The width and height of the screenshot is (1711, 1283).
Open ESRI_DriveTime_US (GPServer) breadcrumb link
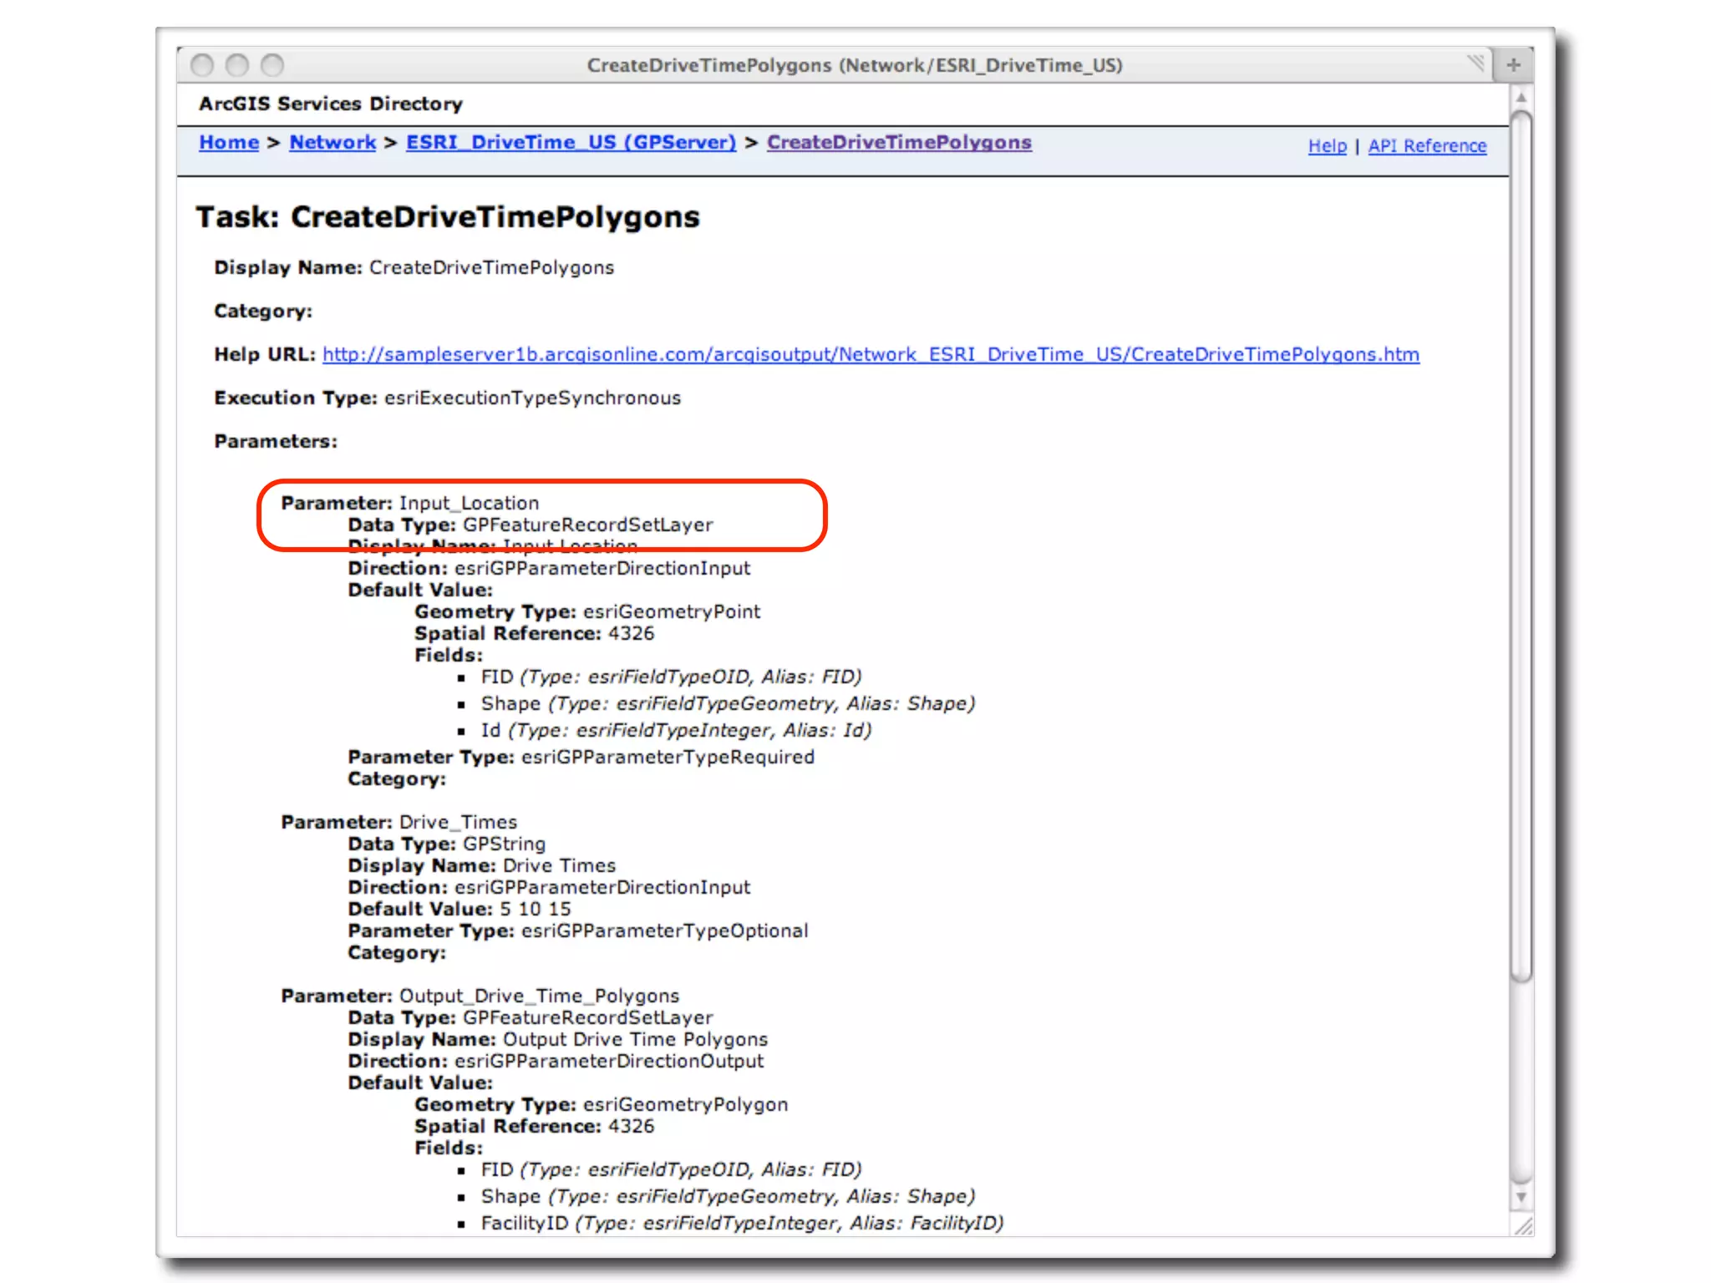(571, 143)
